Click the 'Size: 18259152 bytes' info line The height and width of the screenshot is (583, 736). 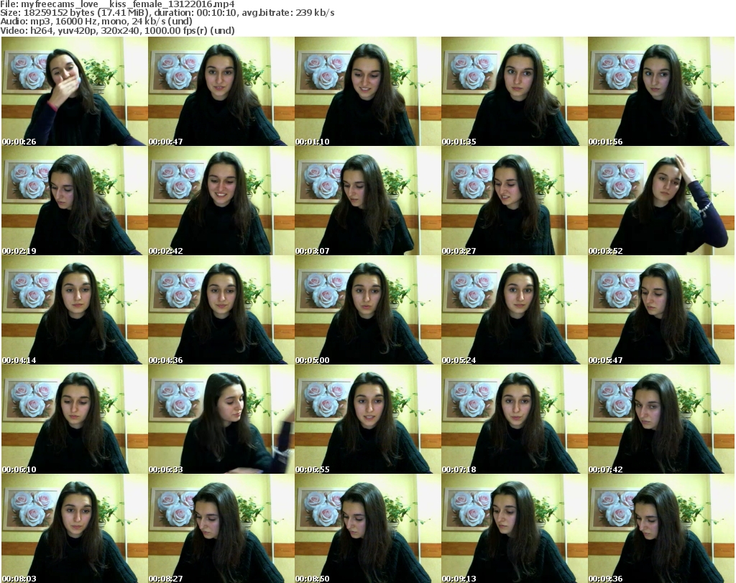tap(167, 13)
